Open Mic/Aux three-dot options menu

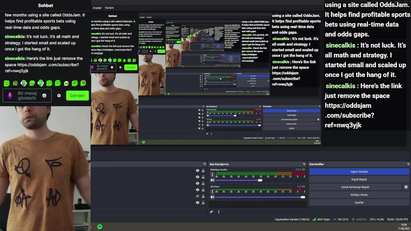coord(212,192)
